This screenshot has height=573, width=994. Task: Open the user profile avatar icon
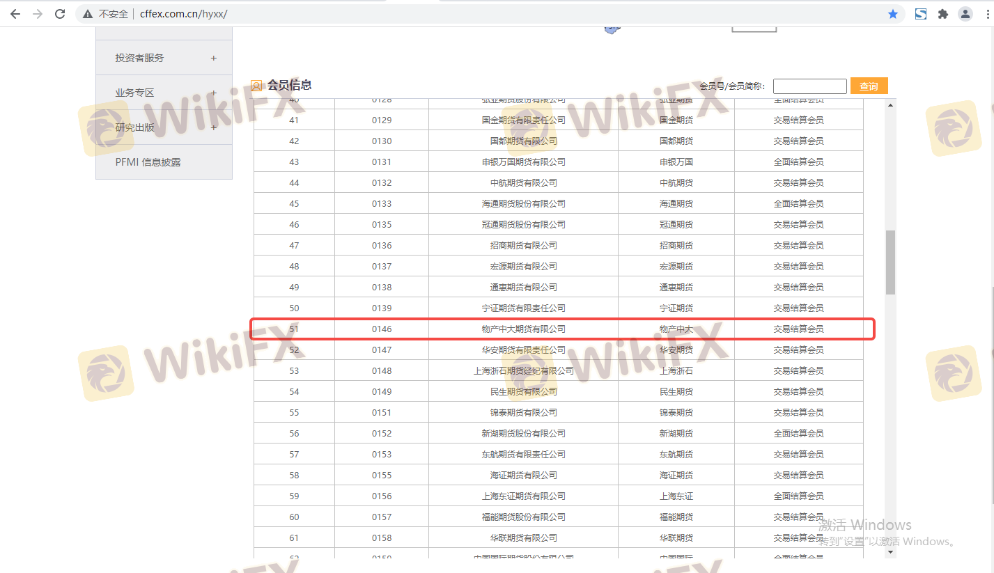coord(965,14)
